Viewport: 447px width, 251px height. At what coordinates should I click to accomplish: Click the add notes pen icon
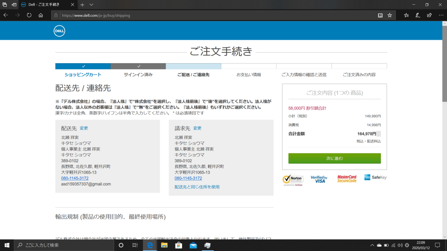[x=418, y=15]
